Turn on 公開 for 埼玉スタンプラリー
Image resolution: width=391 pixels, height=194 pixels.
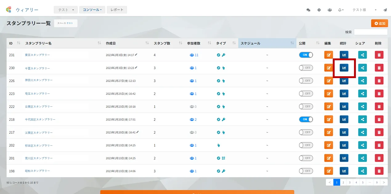[x=306, y=93]
